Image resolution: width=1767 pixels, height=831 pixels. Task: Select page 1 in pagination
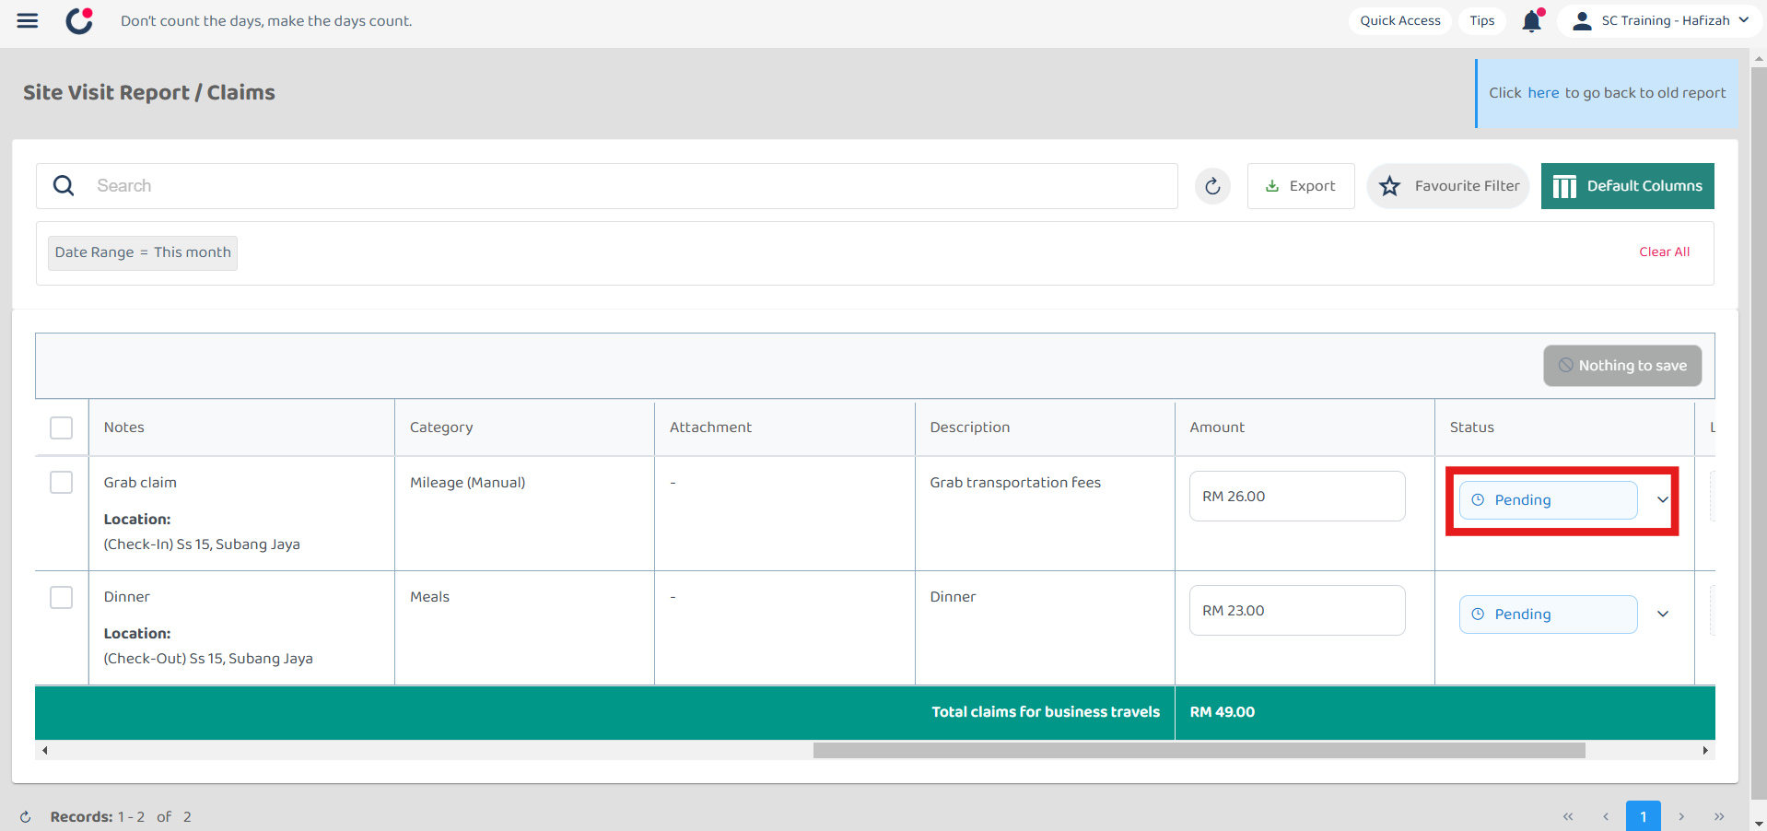(1644, 816)
